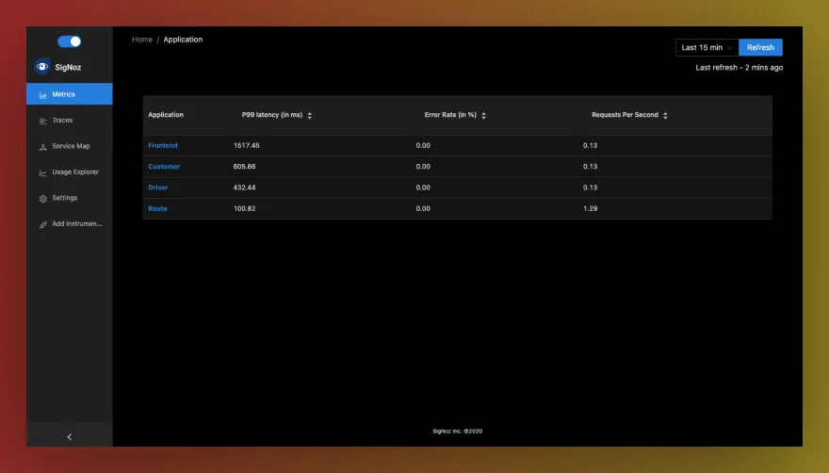The image size is (829, 473).
Task: Open the Add instrumentation sidebar item
Action: [x=70, y=224]
